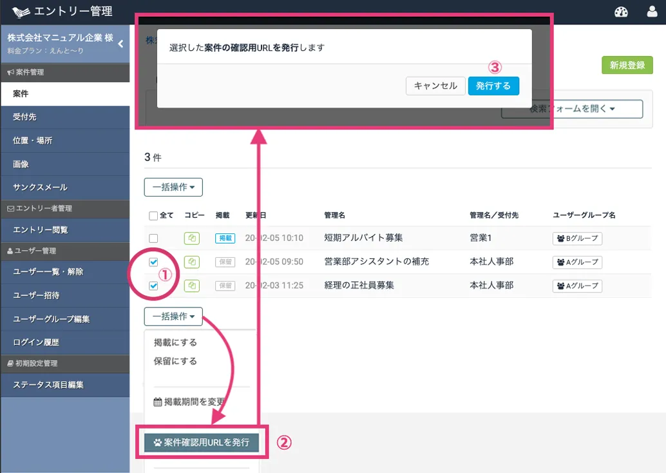Uncheck the 経理の正社員募集 row checkbox
666x473 pixels.
pyautogui.click(x=153, y=285)
